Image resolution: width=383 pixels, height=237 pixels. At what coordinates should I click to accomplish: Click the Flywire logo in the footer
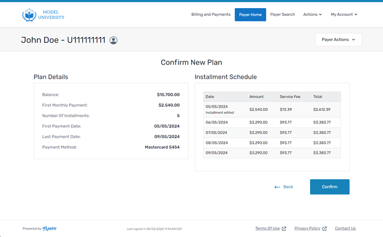tap(50, 229)
